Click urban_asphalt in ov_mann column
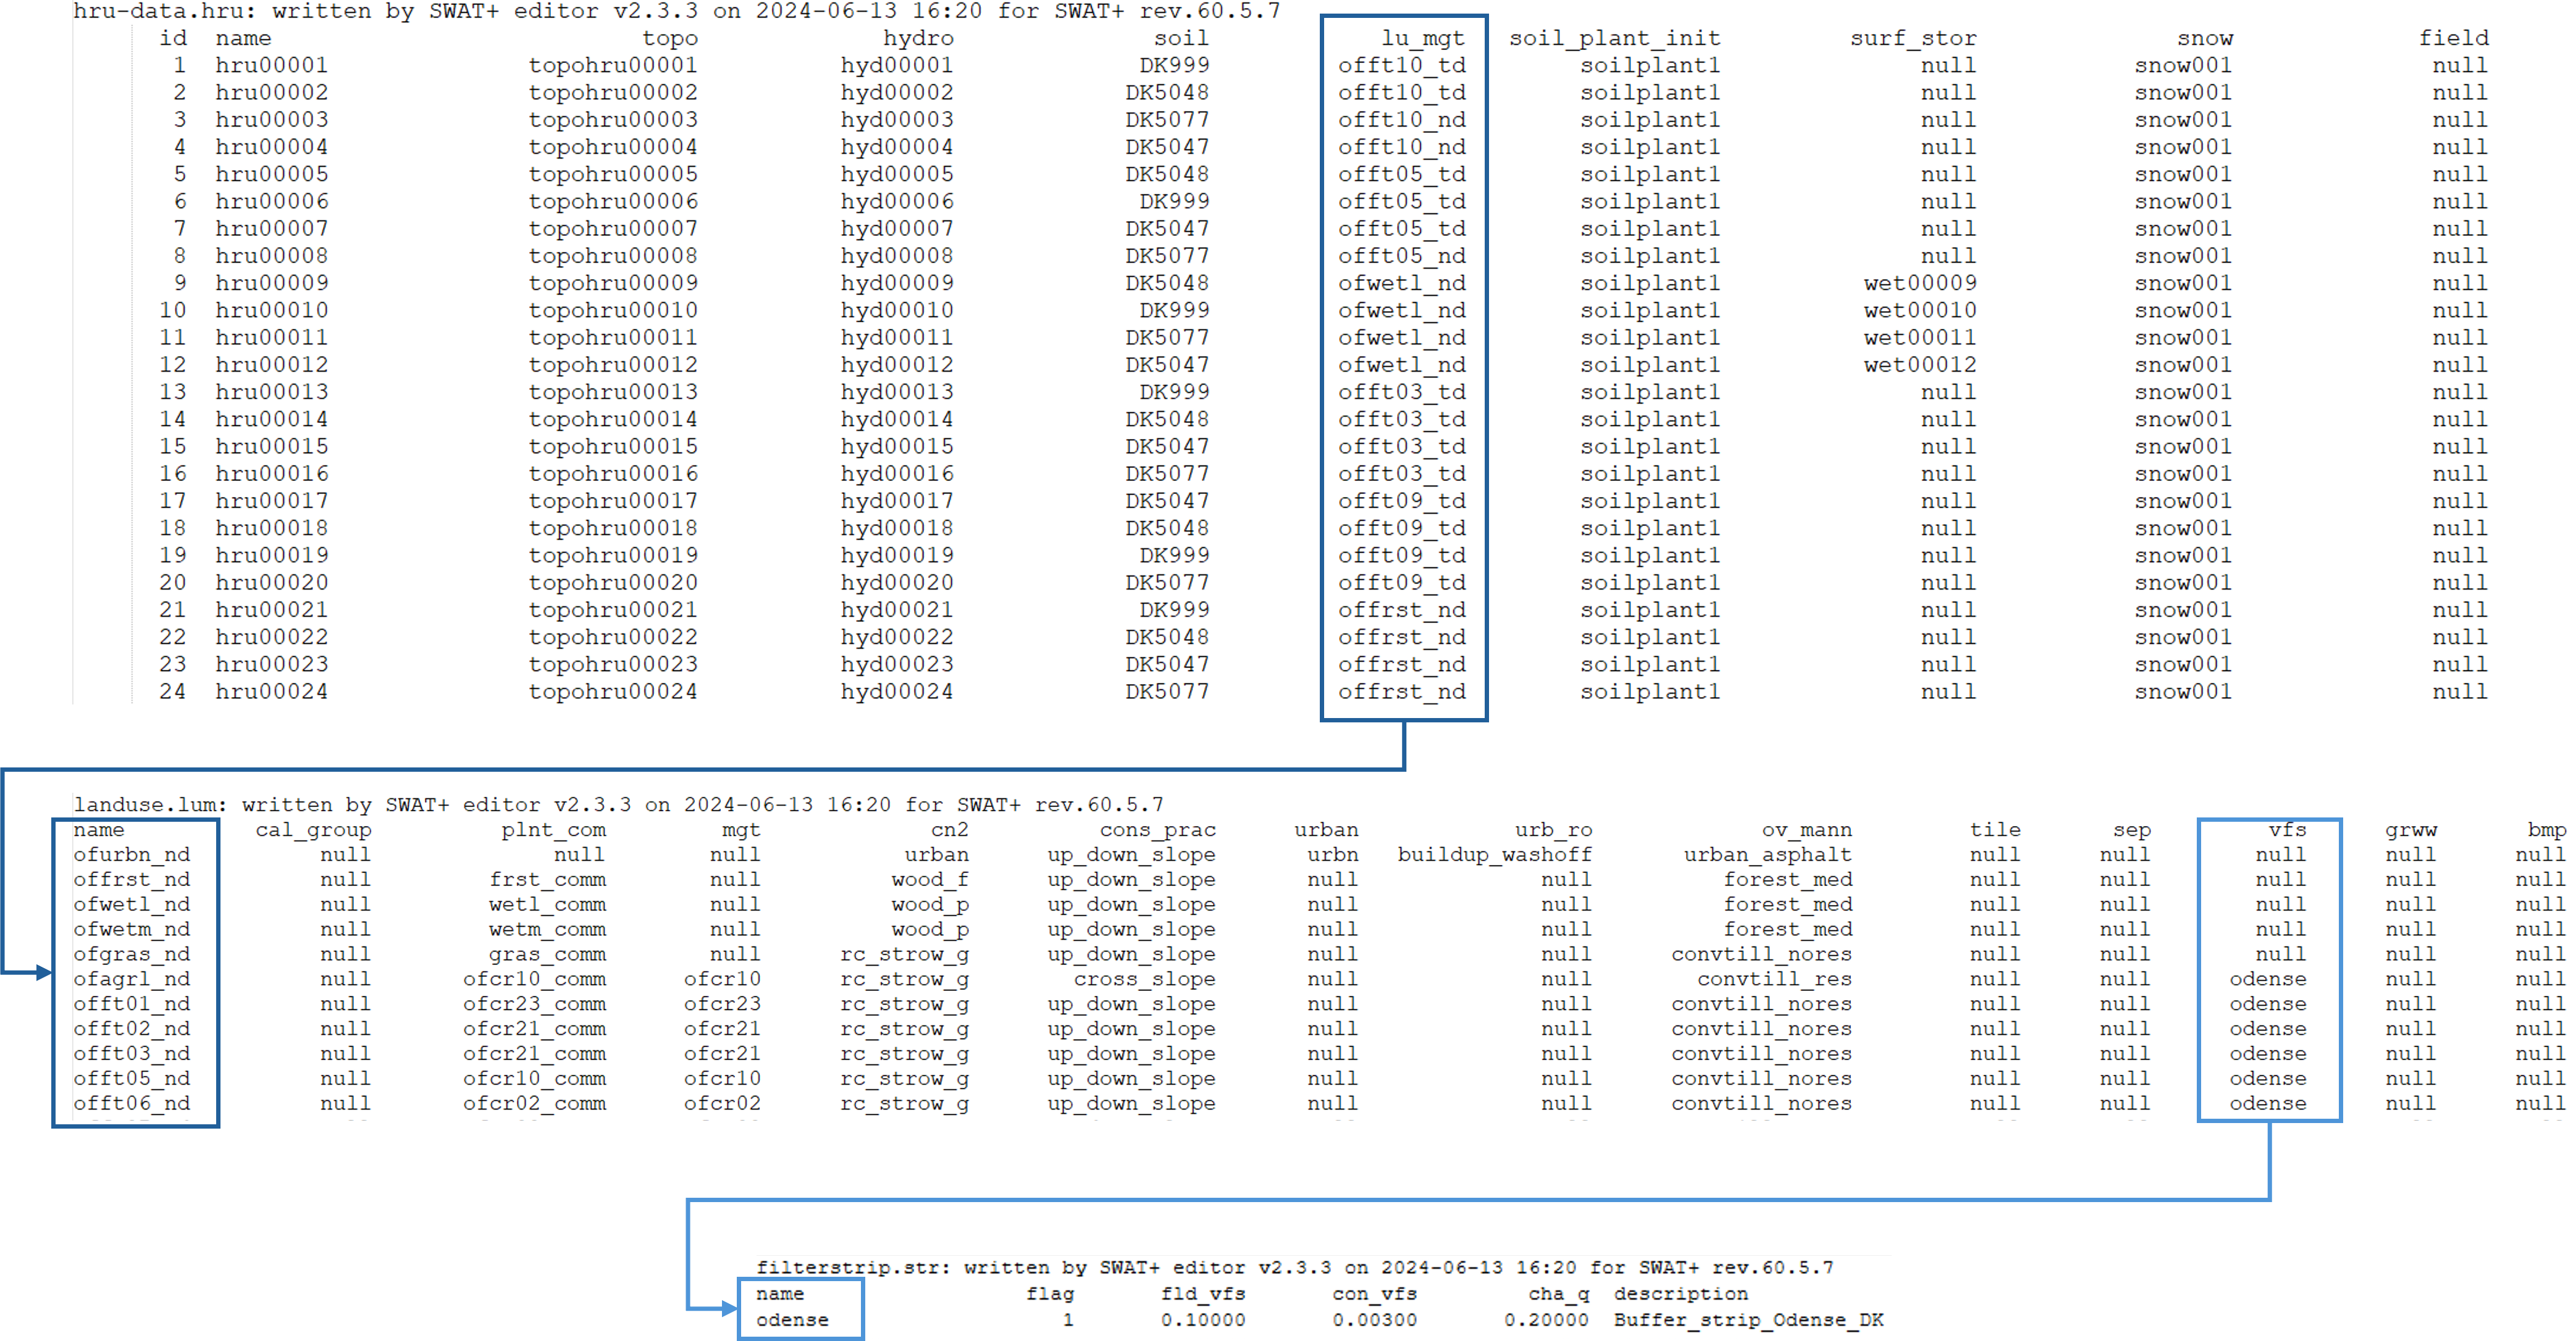 (x=1767, y=855)
